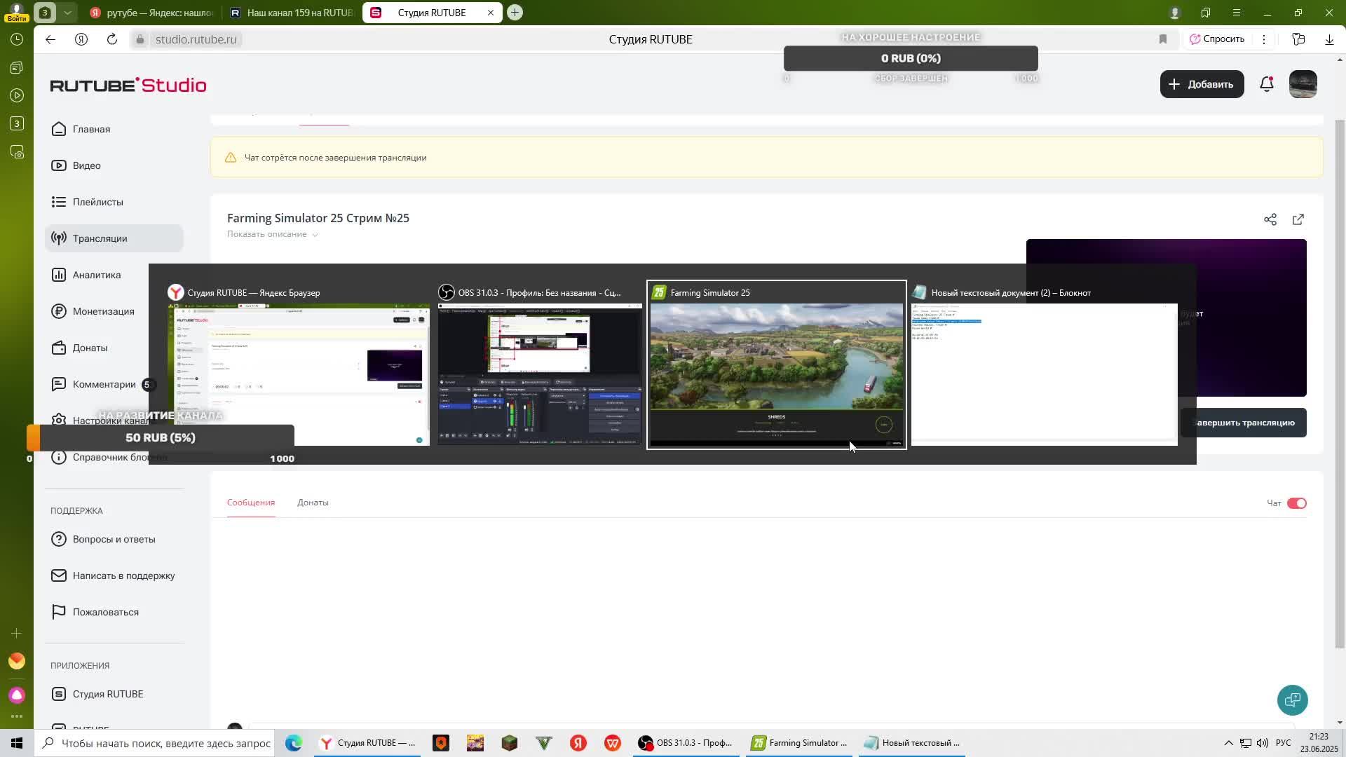
Task: Open Аналитика section
Action: (x=96, y=275)
